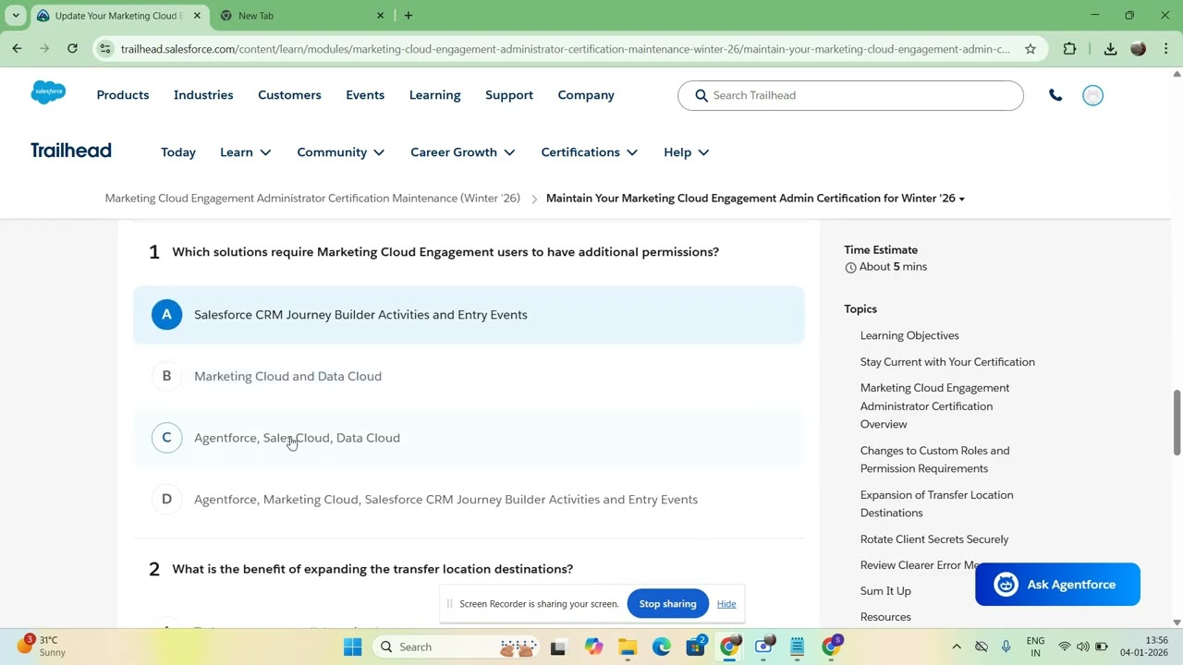This screenshot has height=665, width=1183.
Task: Open the weather widget showing 31°C
Action: point(42,646)
